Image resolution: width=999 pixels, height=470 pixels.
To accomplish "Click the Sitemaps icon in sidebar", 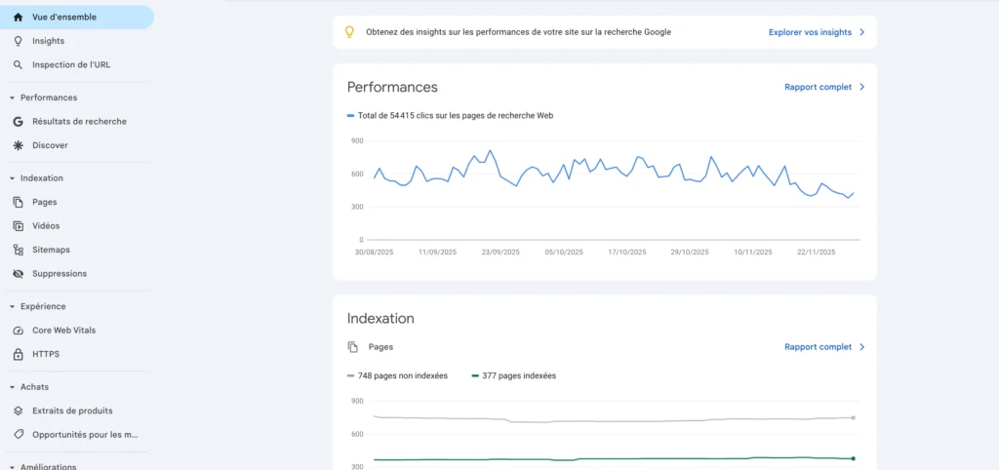I will tap(18, 250).
